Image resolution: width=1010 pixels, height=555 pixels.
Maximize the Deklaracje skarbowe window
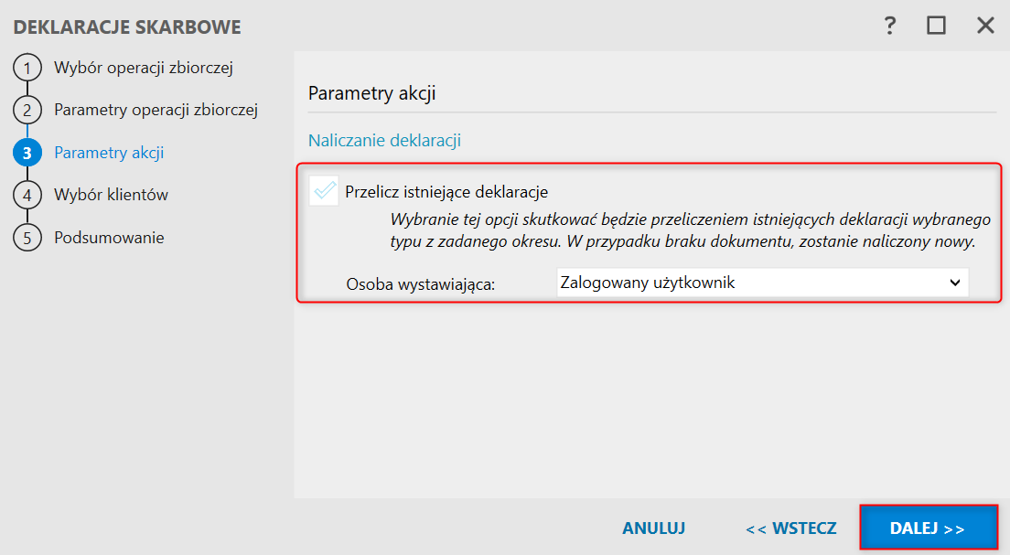936,26
